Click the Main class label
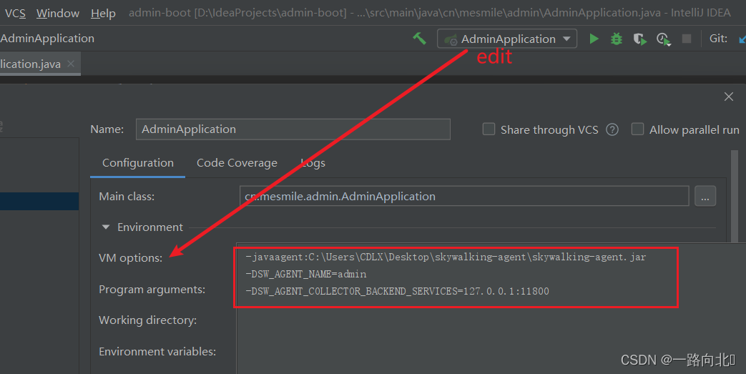This screenshot has height=374, width=746. [x=127, y=197]
